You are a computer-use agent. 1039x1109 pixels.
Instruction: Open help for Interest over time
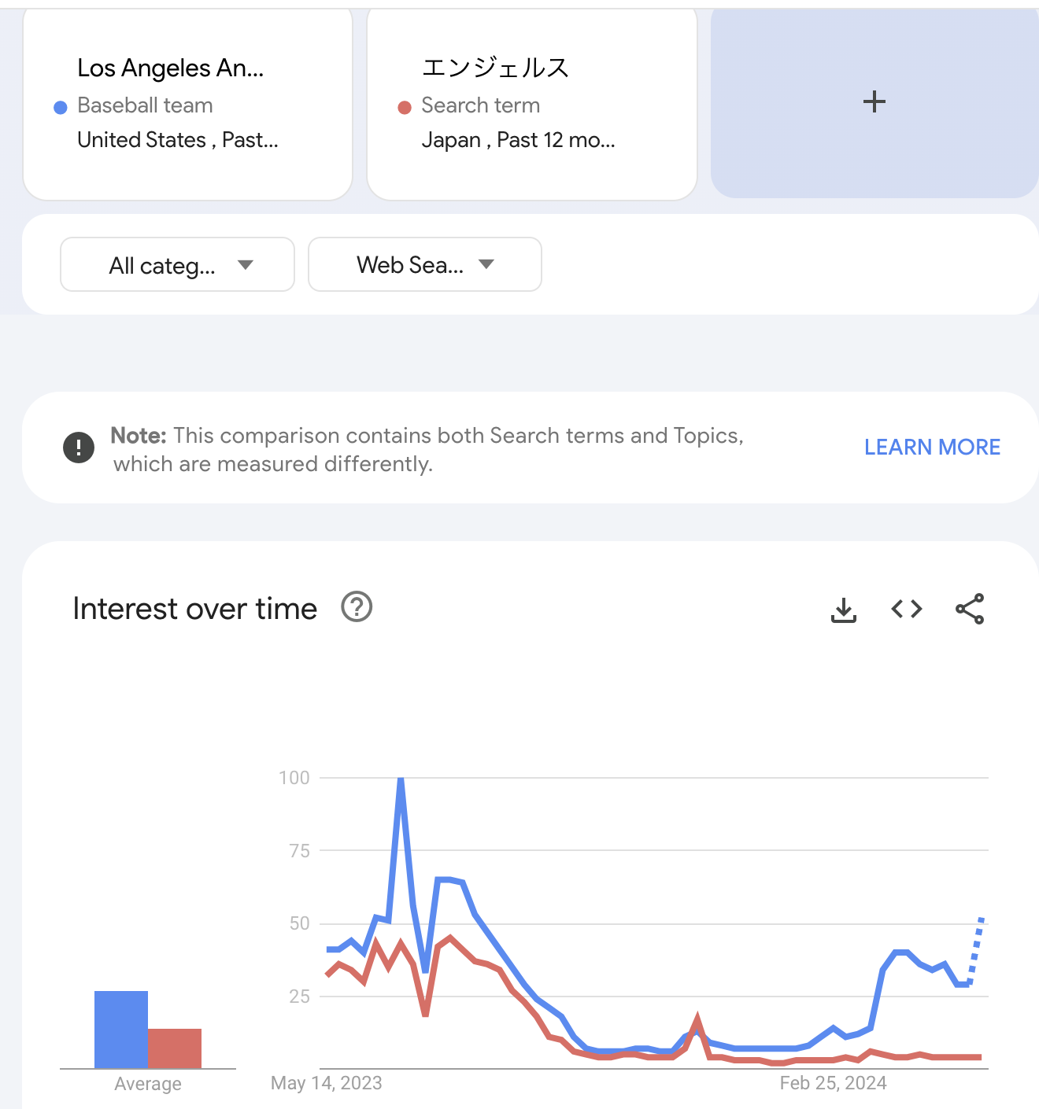coord(357,607)
